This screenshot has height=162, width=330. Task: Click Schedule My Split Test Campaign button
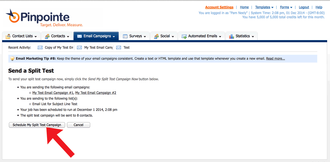(37, 125)
